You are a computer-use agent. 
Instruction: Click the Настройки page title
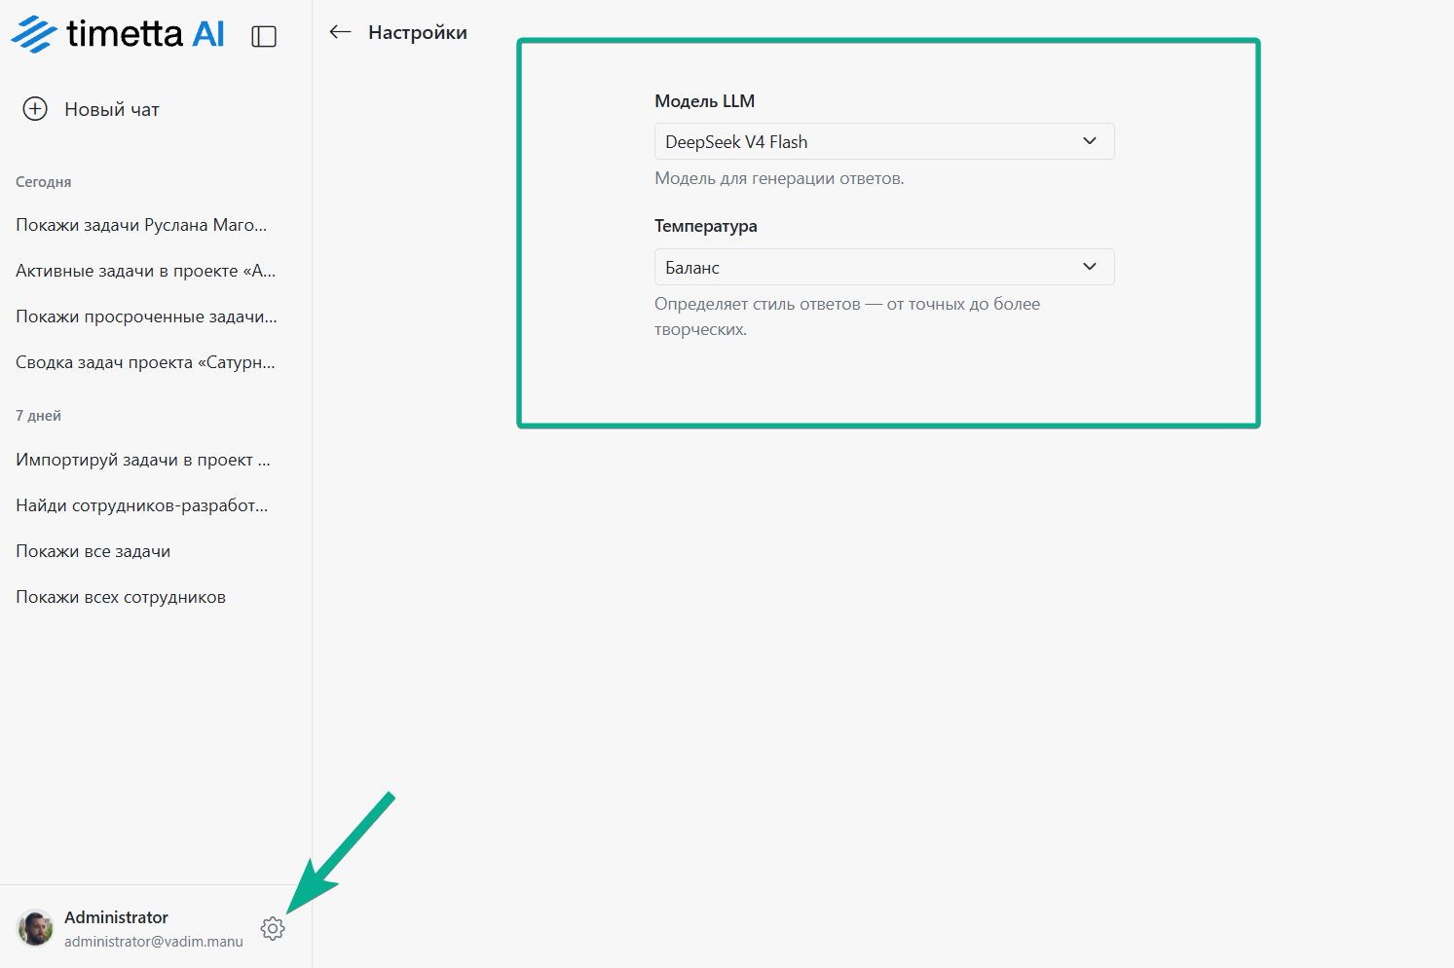pos(418,32)
